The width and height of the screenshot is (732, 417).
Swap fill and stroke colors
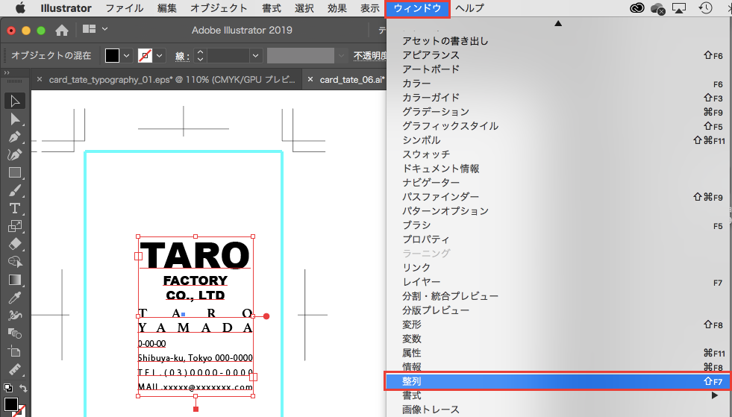click(23, 389)
